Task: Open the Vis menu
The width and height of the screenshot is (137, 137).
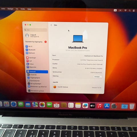Action: tap(17, 9)
